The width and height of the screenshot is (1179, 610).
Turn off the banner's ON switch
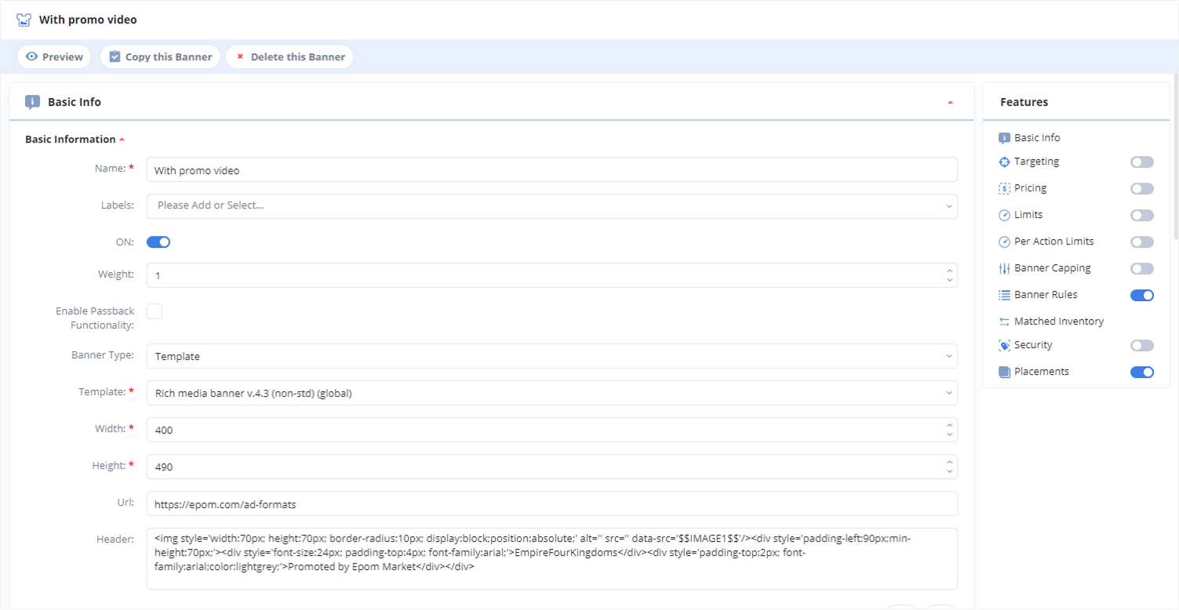[158, 241]
